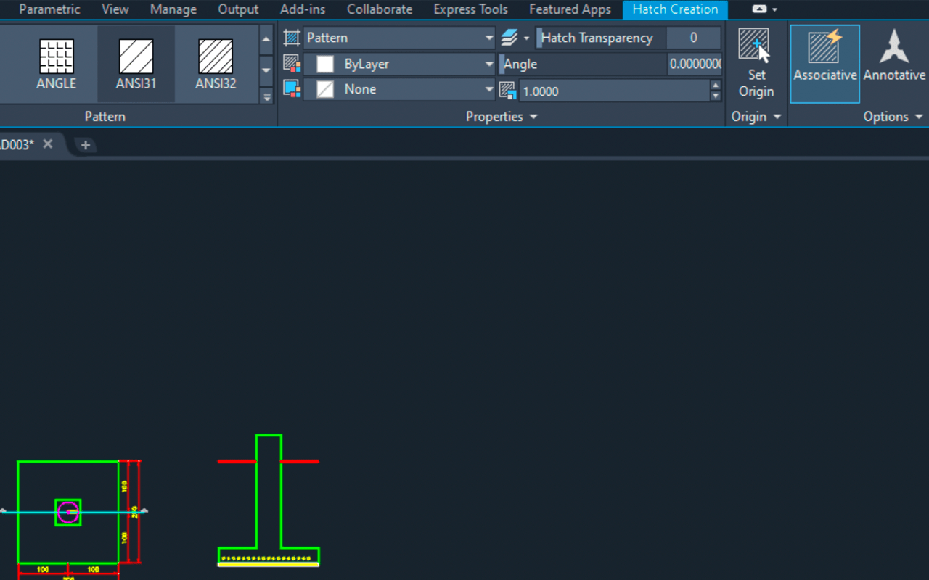This screenshot has width=929, height=580.
Task: Click the hatch color icon beside ByLayer
Action: point(292,64)
